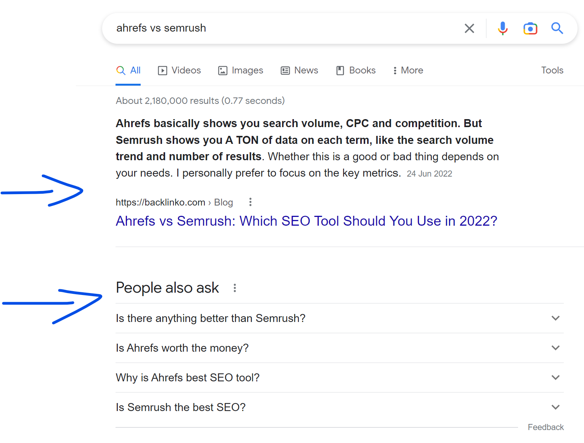Screen dimensions: 584x443
Task: Clear the search query with the X icon
Action: pyautogui.click(x=469, y=28)
